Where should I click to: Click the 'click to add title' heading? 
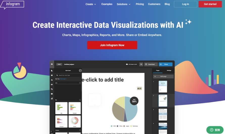103,80
